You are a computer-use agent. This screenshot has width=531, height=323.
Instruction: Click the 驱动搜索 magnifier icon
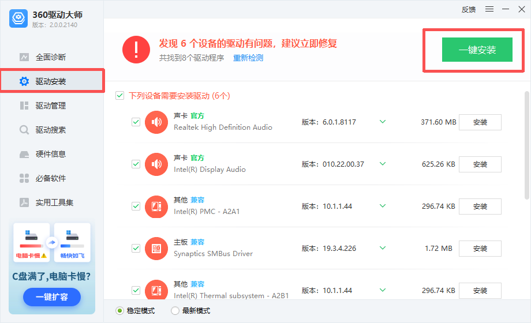[24, 130]
